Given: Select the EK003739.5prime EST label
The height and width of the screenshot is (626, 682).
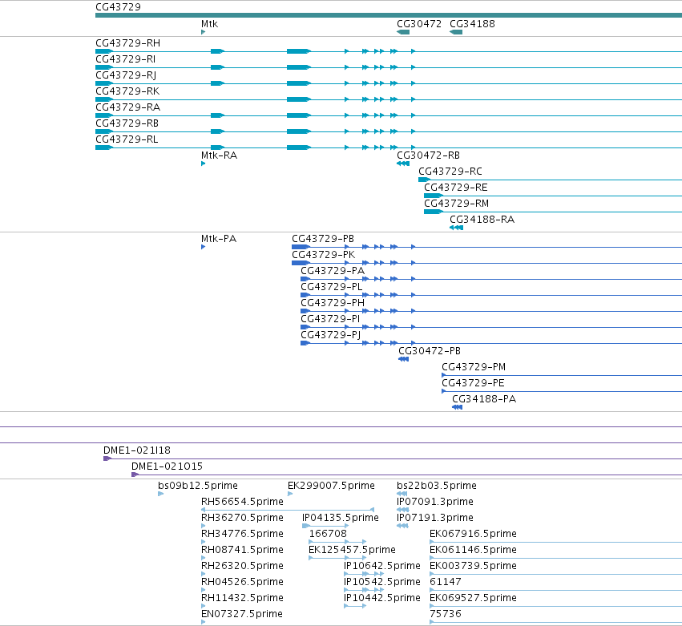Looking at the screenshot, I should pyautogui.click(x=473, y=567).
